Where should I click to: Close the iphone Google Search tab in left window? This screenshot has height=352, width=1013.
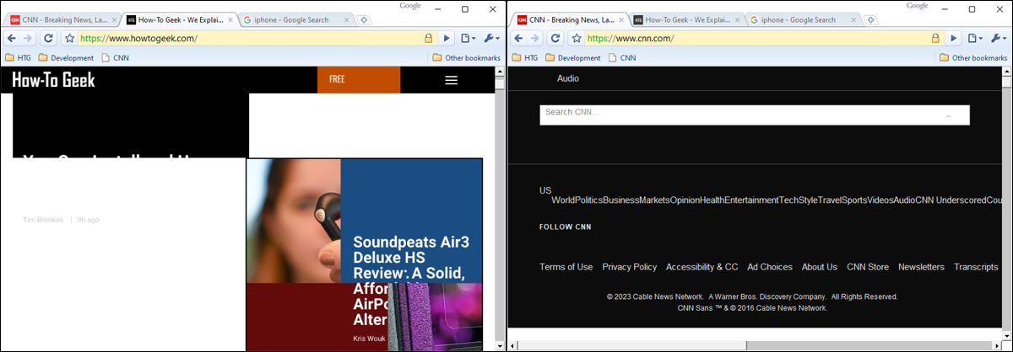tap(346, 19)
